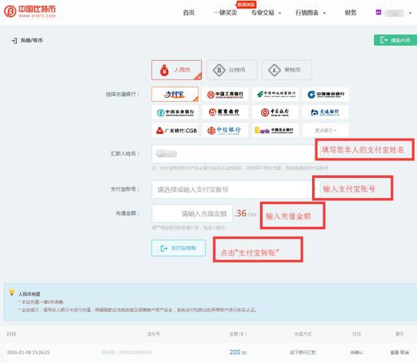Choose 中国建设银行 as recharge bank

pyautogui.click(x=326, y=94)
